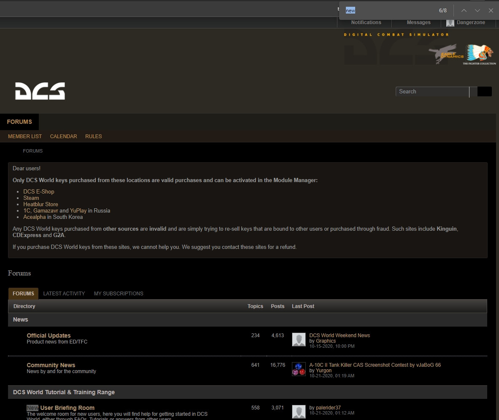Click avatar next to DCS World Weekend News
This screenshot has height=420, width=499.
(299, 340)
